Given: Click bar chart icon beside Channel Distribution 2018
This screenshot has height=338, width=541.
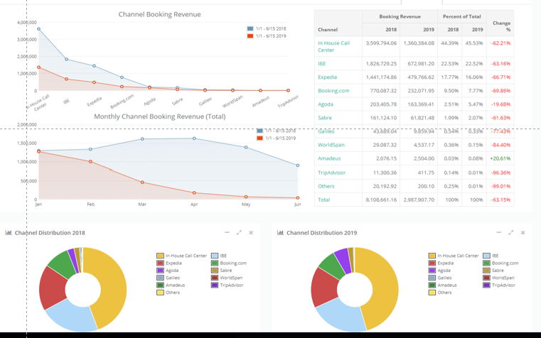Looking at the screenshot, I should point(8,232).
